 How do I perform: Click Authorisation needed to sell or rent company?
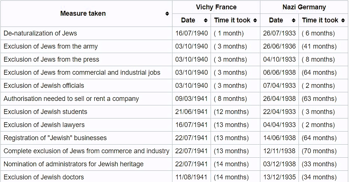click(x=71, y=99)
